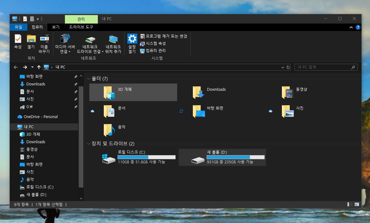Collapse the 장치 및 드라이브 (2) group
Viewport: 370px width, 223px height.
[88, 144]
